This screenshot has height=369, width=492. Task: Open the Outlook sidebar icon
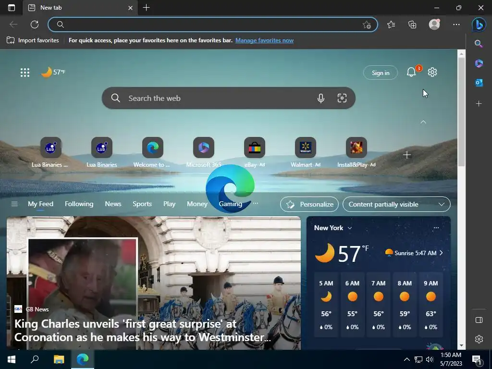click(479, 83)
